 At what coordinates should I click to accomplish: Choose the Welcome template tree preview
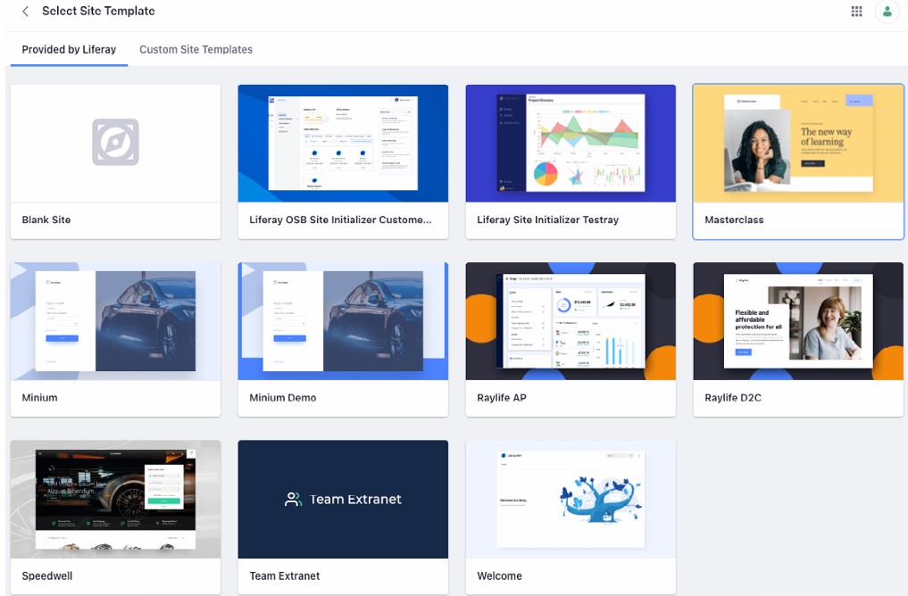pos(571,500)
